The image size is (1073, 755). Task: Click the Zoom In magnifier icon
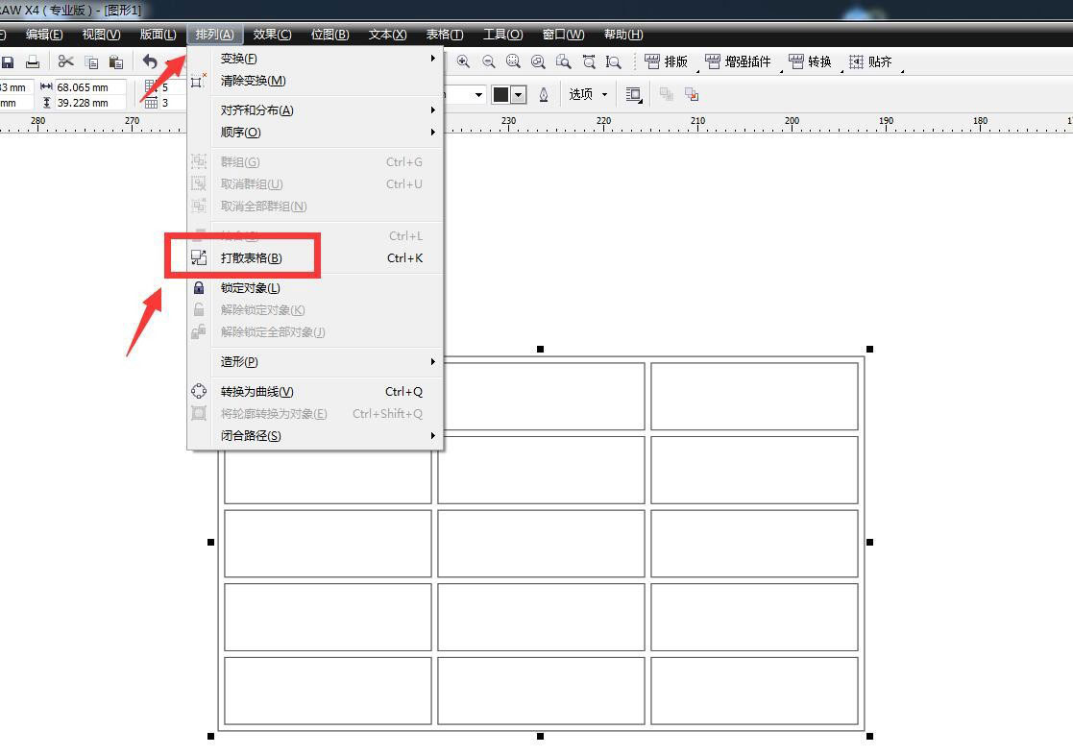pyautogui.click(x=463, y=61)
